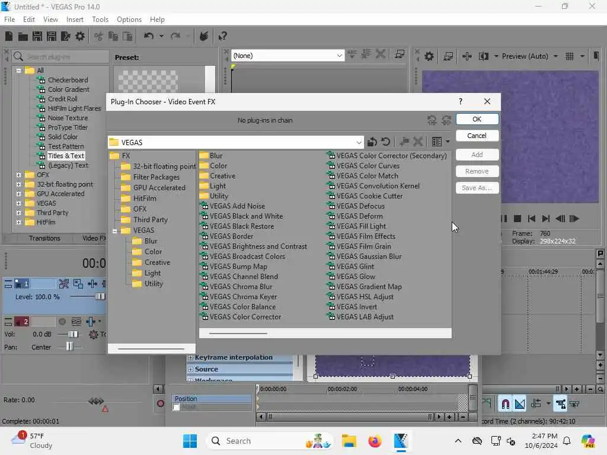Click the Refresh icon in Plug-In Chooser
Image resolution: width=607 pixels, height=455 pixels.
[x=385, y=142]
